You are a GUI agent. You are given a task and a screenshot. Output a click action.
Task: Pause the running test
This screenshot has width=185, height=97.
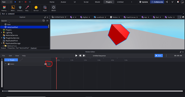pyautogui.click(x=20, y=2)
